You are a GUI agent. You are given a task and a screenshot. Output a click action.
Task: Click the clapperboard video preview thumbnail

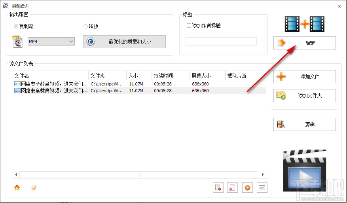click(305, 171)
